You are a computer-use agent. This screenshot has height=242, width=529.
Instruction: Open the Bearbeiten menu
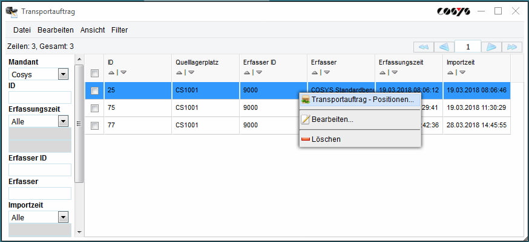[x=55, y=30]
